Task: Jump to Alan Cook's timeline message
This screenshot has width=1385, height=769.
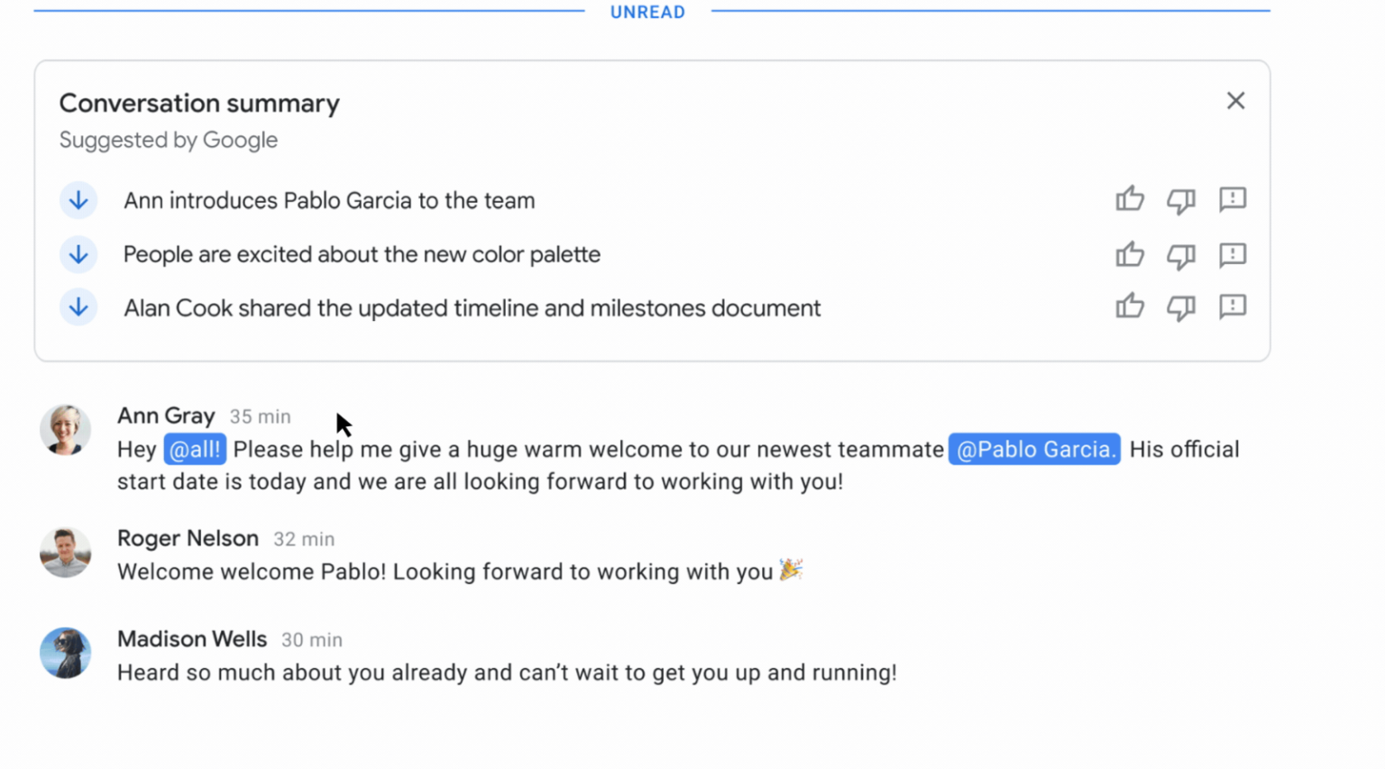Action: click(78, 307)
